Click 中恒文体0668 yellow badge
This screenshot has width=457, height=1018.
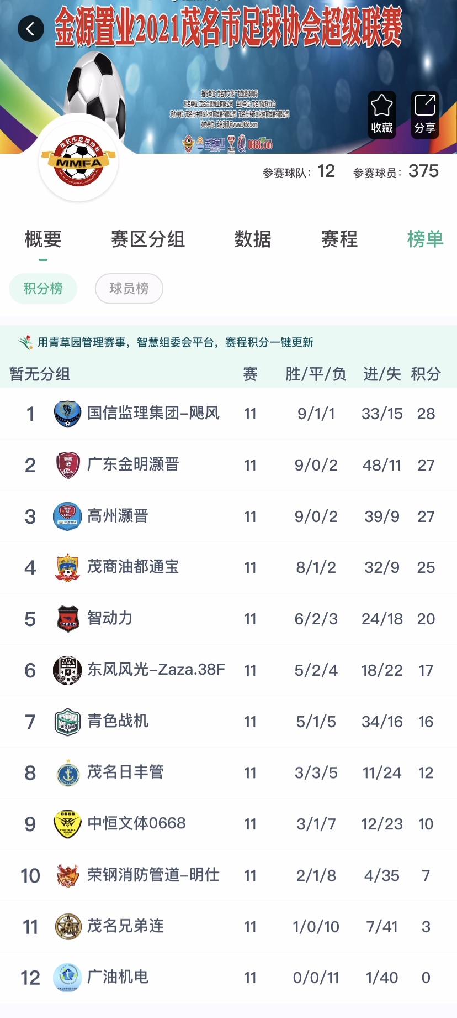pyautogui.click(x=67, y=824)
